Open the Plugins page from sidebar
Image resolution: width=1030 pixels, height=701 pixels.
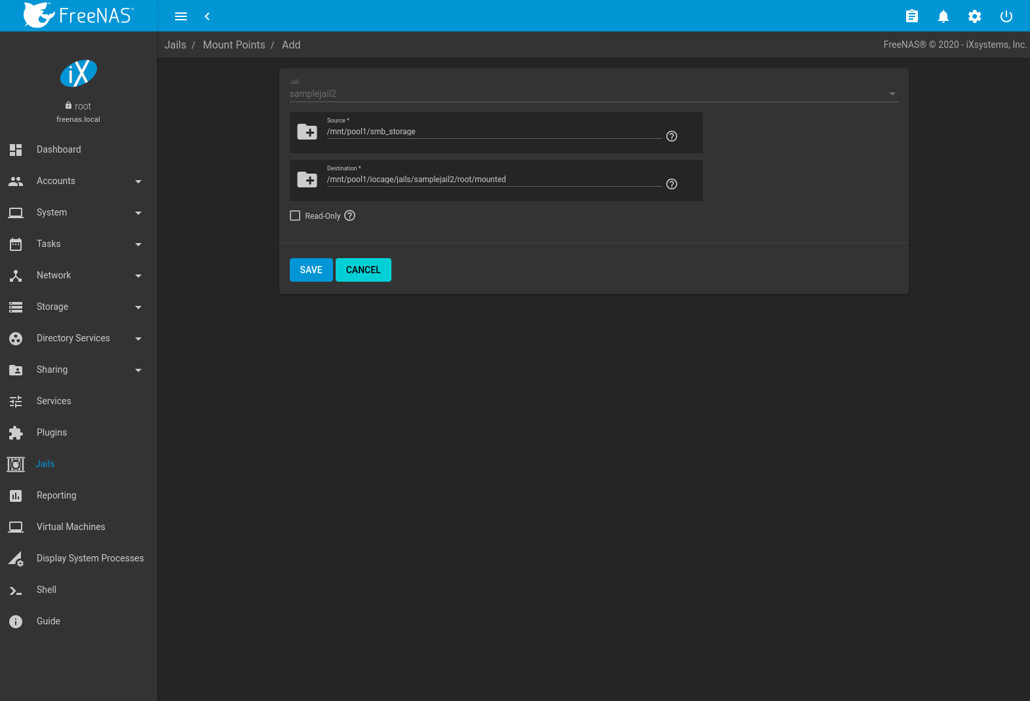52,432
